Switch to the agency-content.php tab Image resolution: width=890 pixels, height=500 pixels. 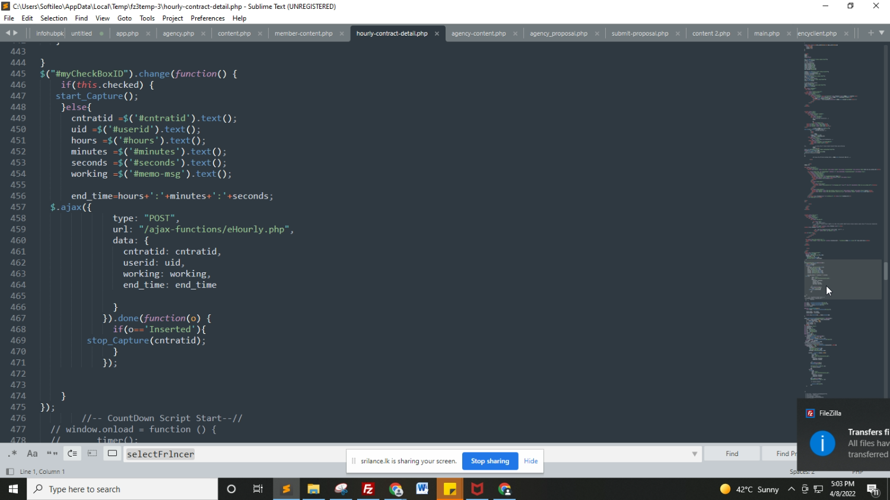(x=478, y=34)
